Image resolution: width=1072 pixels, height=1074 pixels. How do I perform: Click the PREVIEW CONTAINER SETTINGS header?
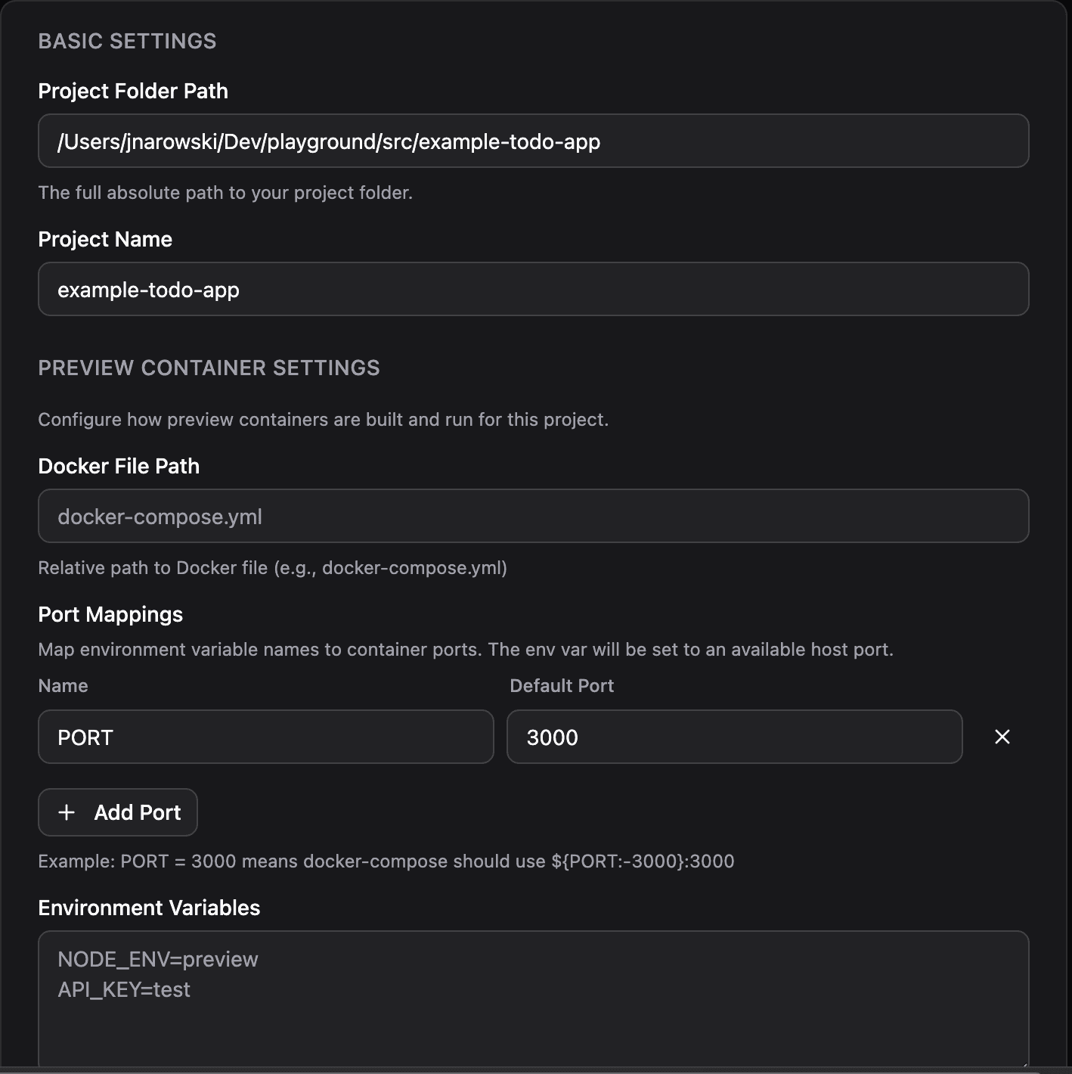click(209, 368)
